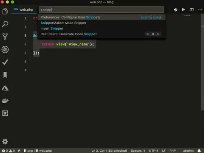
Task: Click line number 6 in the gutter
Action: tap(25, 62)
